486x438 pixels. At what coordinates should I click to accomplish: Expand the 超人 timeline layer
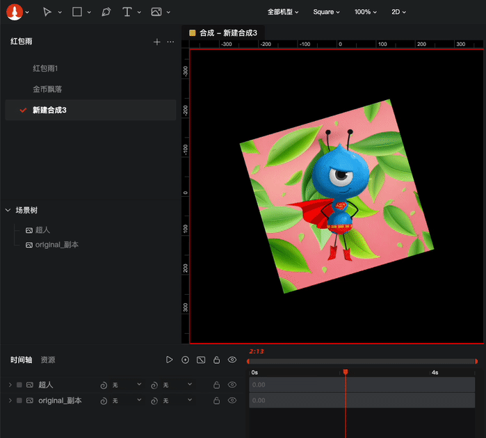point(10,384)
